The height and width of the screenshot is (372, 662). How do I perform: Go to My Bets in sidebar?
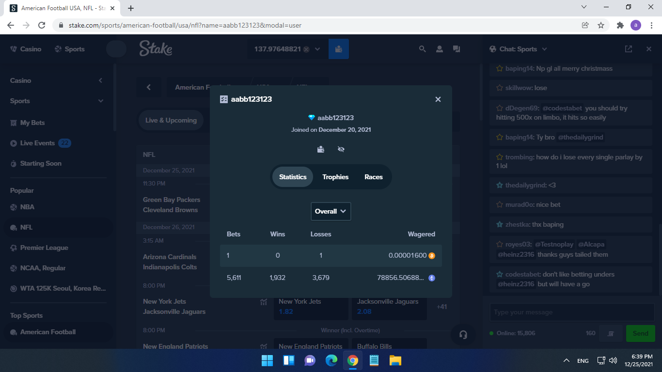[32, 123]
